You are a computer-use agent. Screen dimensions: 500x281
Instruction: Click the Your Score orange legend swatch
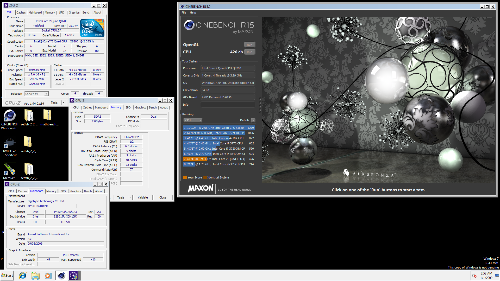pos(185,177)
